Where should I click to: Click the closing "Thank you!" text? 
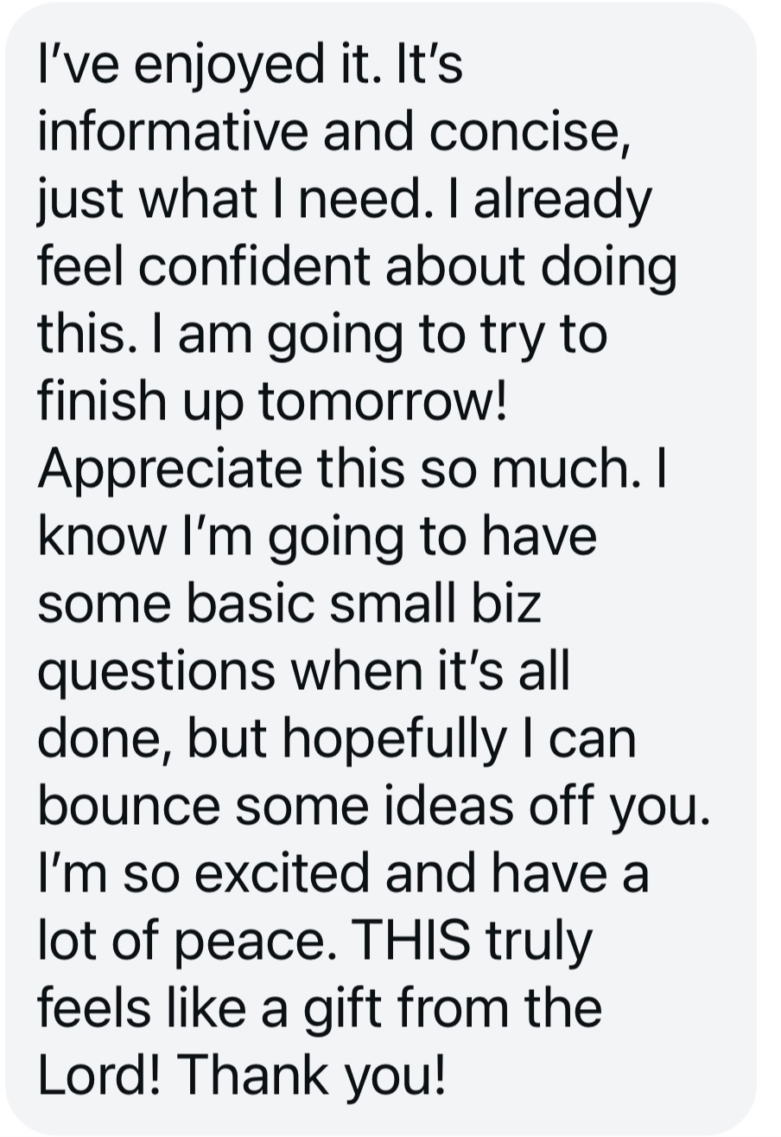(311, 1075)
